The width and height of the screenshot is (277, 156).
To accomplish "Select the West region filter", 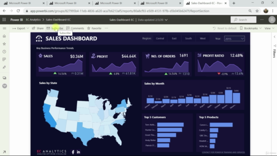I will [x=203, y=39].
